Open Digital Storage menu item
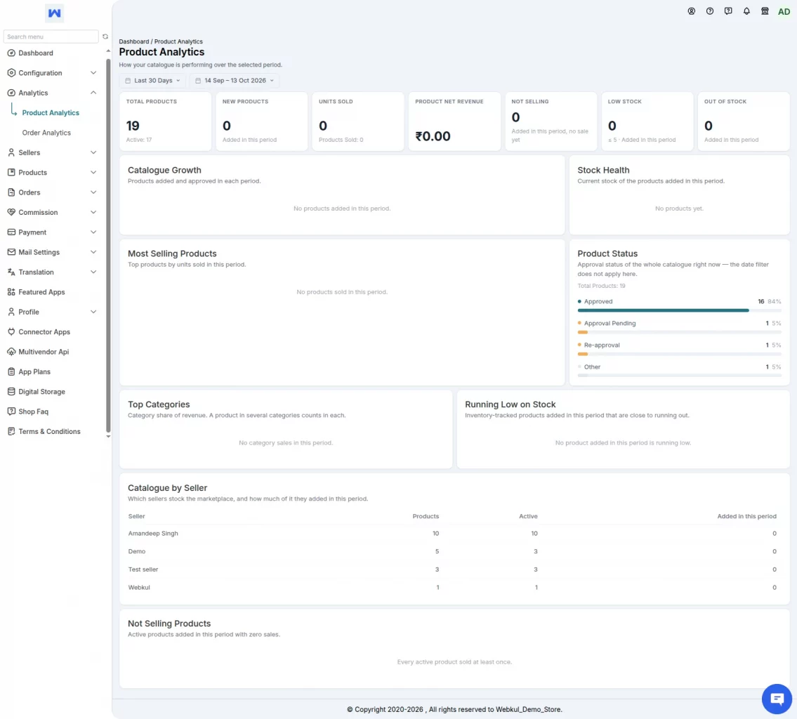The image size is (797, 719). point(41,392)
